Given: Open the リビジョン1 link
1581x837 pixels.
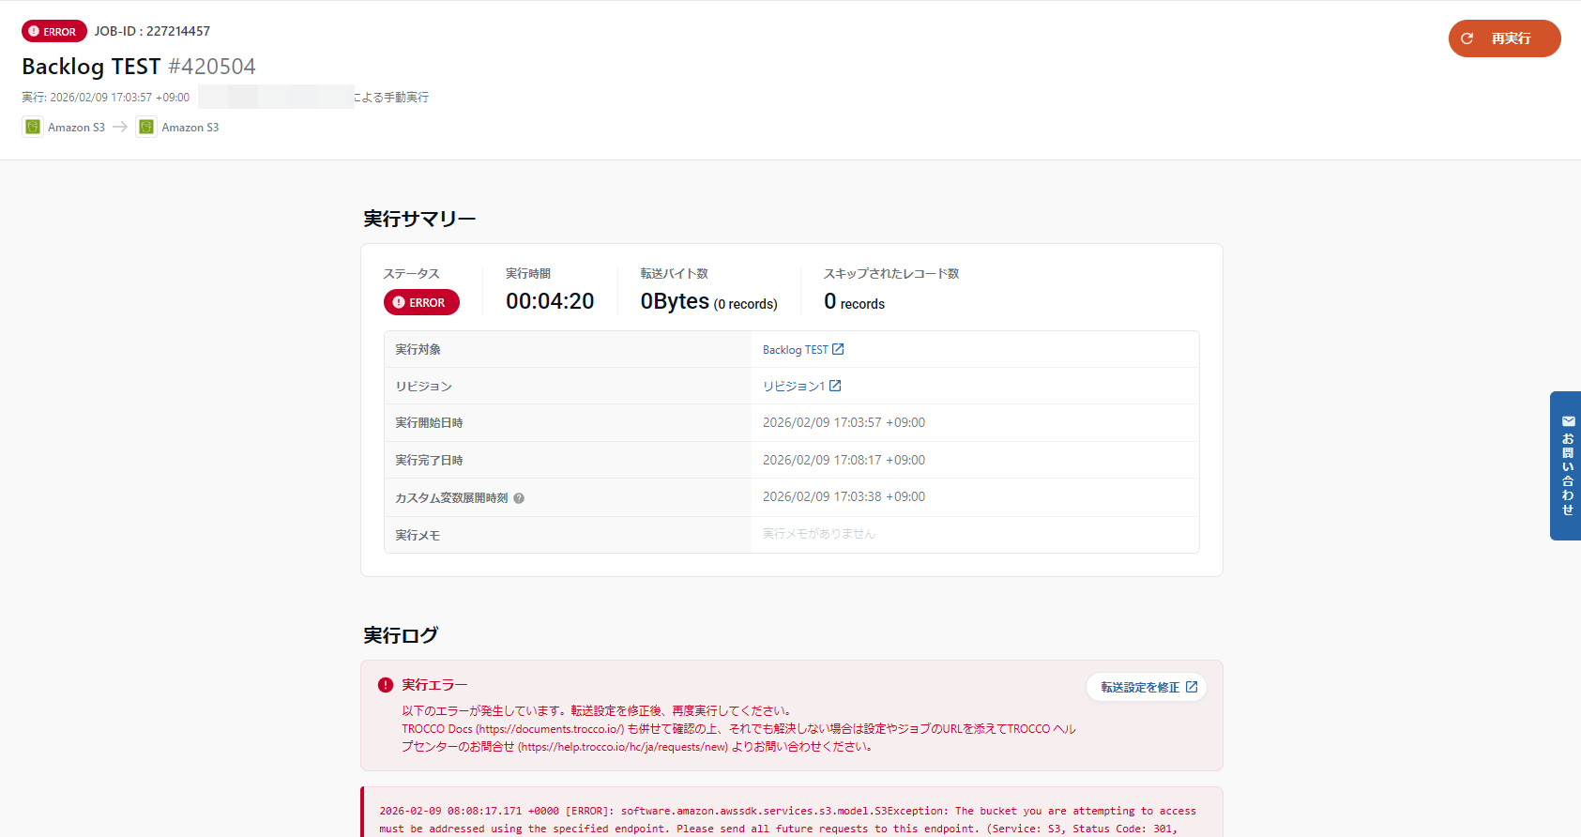Looking at the screenshot, I should 801,386.
